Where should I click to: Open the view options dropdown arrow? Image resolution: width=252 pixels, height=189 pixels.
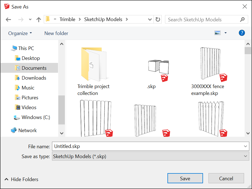pos(225,33)
